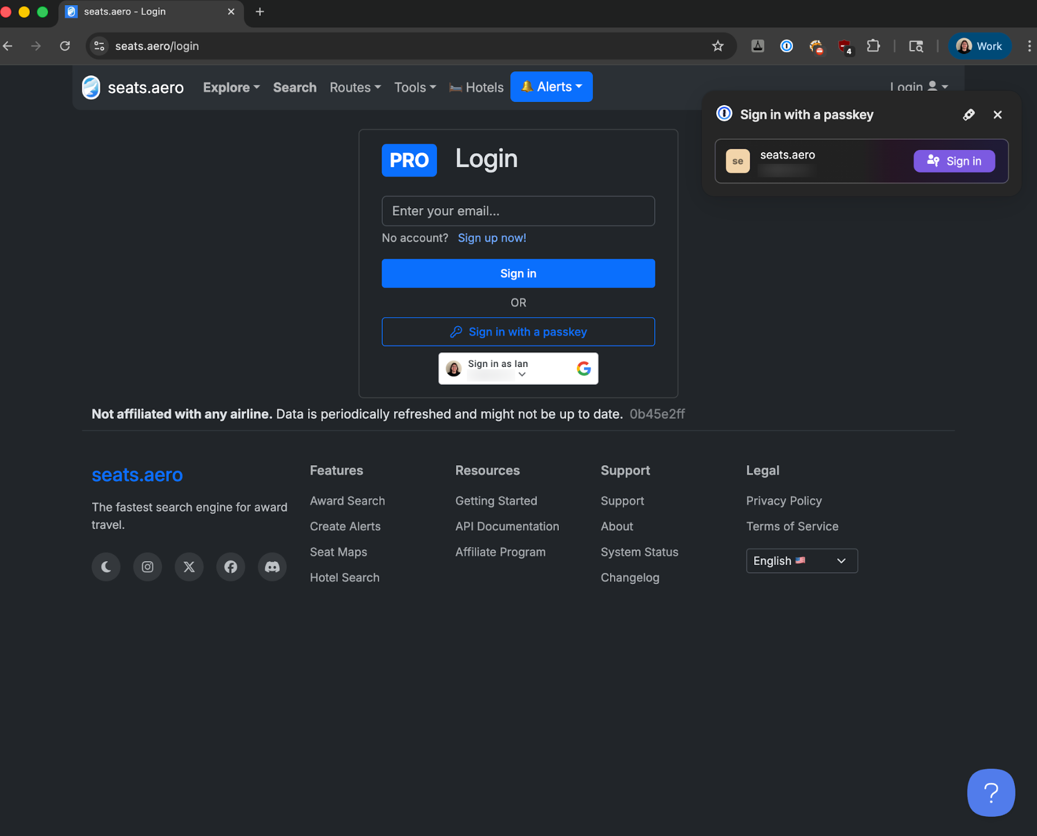Open the Seat Maps footer link
This screenshot has width=1037, height=836.
pyautogui.click(x=338, y=552)
